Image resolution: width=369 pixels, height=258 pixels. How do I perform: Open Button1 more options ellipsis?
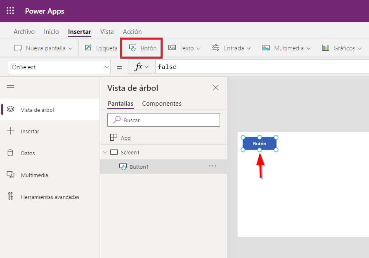click(x=213, y=166)
